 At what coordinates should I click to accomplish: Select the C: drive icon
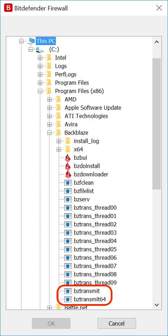40,50
